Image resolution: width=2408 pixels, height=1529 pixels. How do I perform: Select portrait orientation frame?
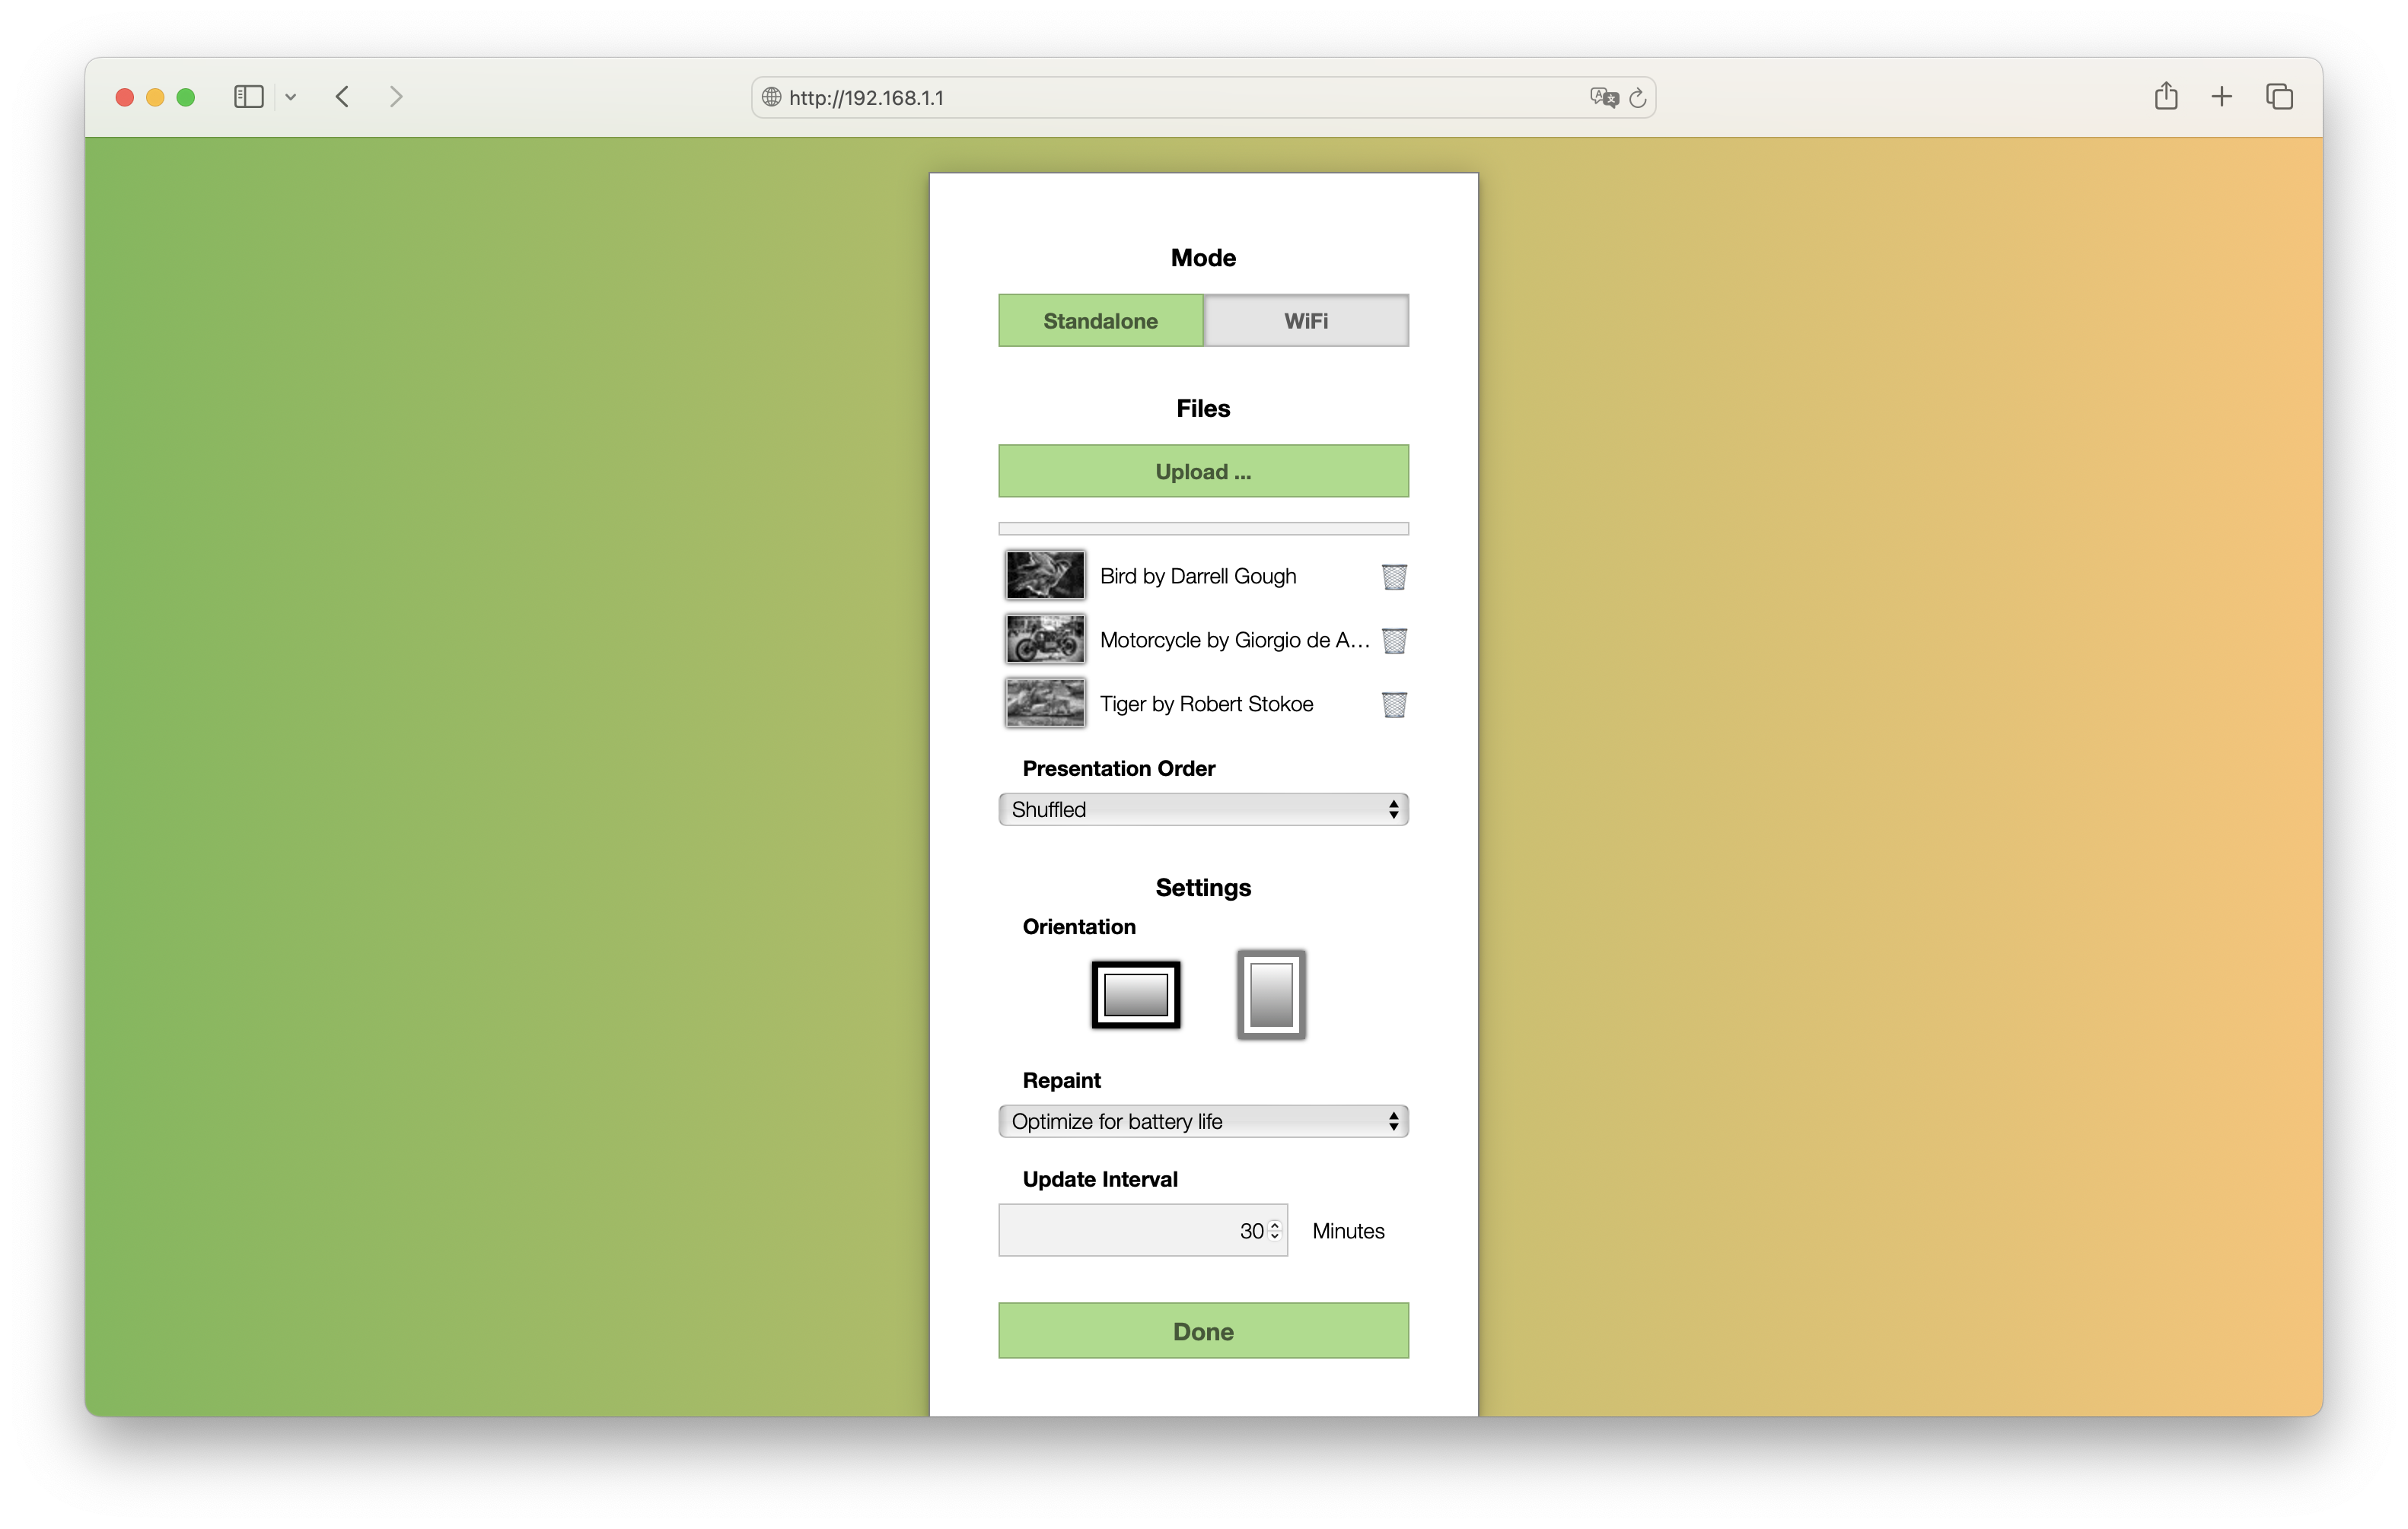click(1271, 994)
